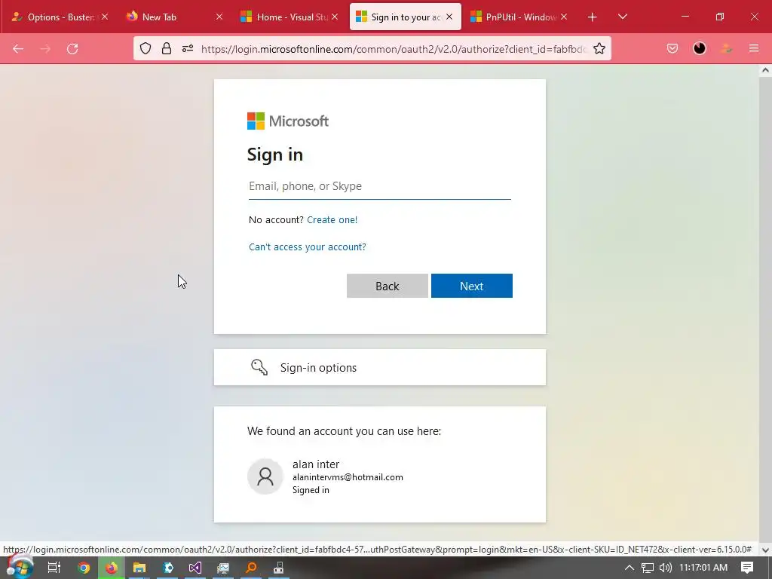Open a new browser tab
Screen dimensions: 772x579
593,17
